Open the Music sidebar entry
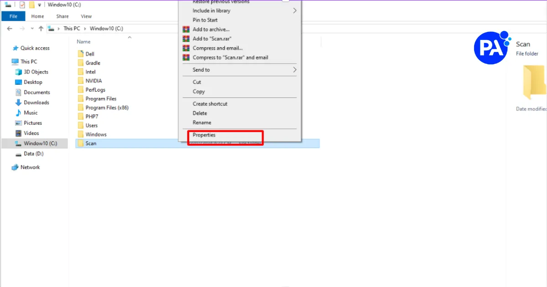The height and width of the screenshot is (287, 547). click(26, 113)
